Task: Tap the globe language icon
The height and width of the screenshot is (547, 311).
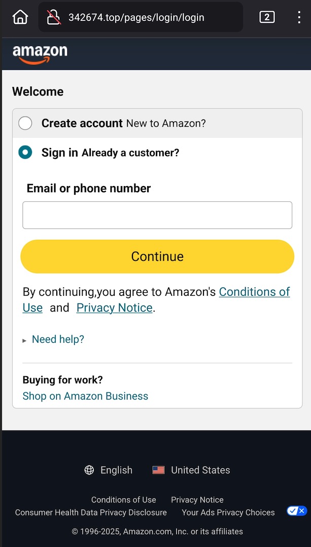Action: 89,470
